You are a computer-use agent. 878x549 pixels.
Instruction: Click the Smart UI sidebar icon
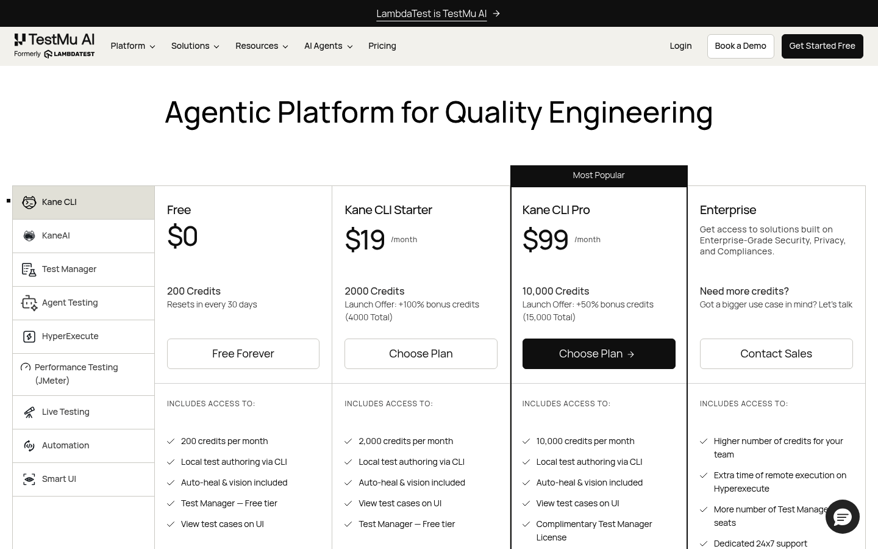point(29,479)
